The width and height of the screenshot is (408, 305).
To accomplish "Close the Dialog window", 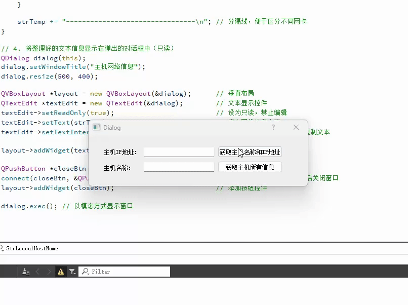I will tap(296, 127).
